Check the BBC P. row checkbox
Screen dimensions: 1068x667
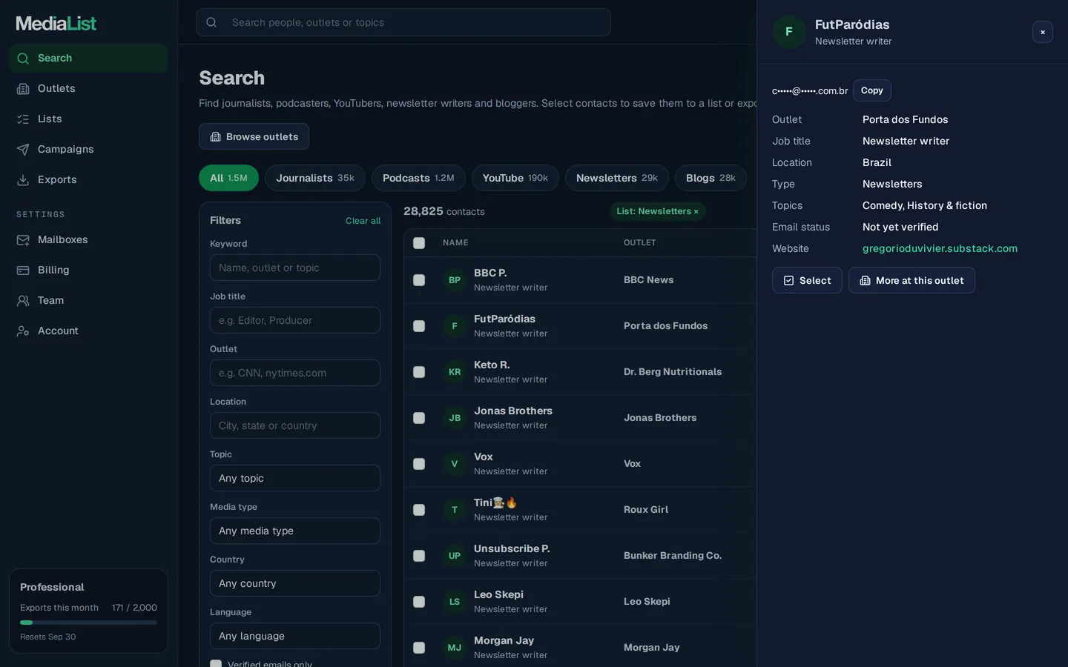[419, 280]
